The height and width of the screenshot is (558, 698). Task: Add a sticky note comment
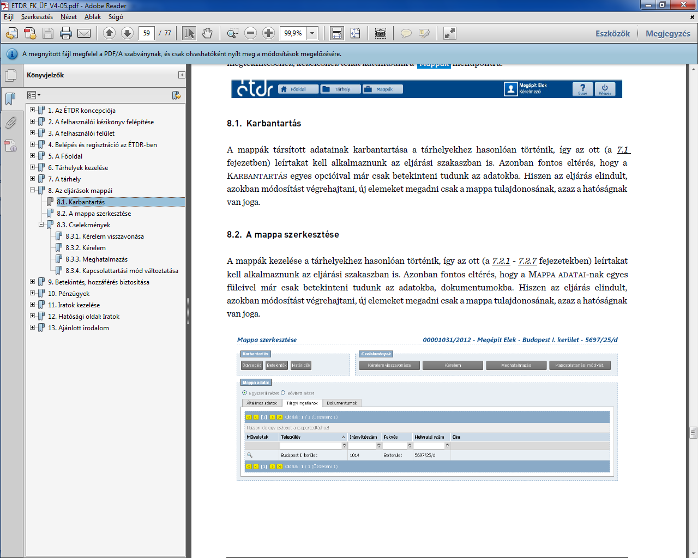406,33
